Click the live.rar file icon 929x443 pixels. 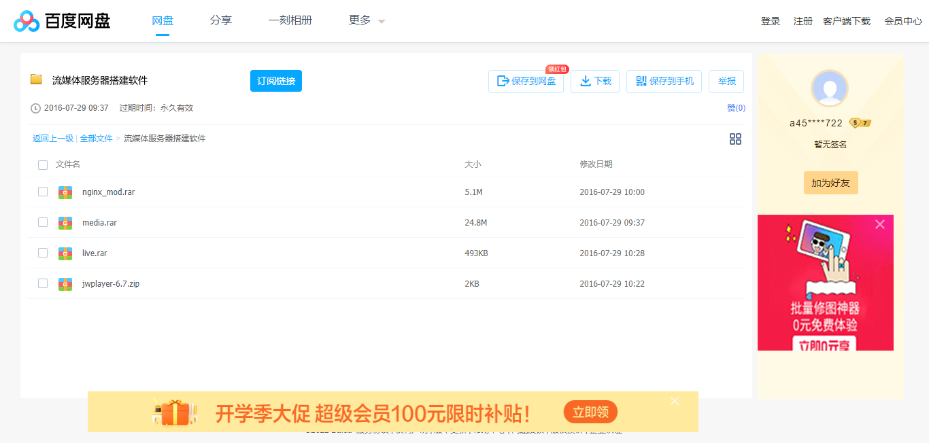pos(65,253)
